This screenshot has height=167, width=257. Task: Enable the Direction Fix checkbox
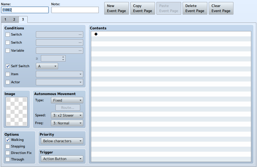pyautogui.click(x=8, y=153)
